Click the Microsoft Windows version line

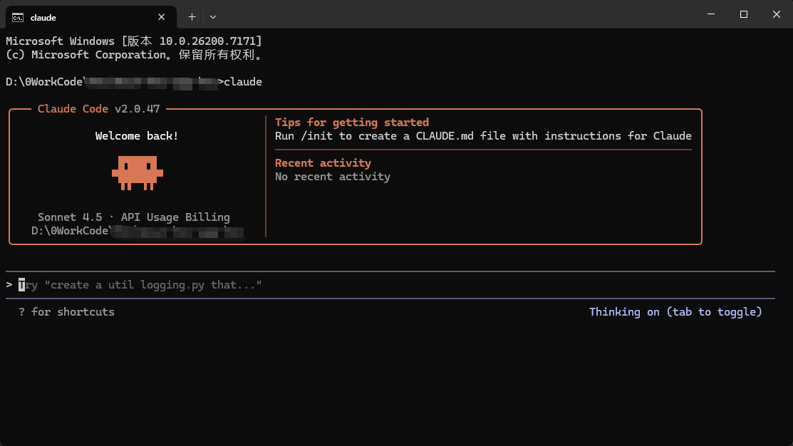[x=134, y=41]
